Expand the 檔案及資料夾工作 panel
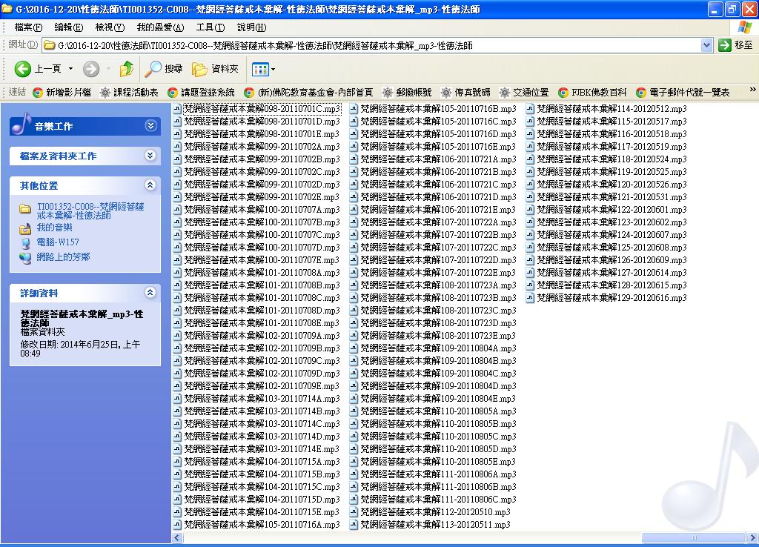Screen dimensions: 759x547 click(x=151, y=156)
